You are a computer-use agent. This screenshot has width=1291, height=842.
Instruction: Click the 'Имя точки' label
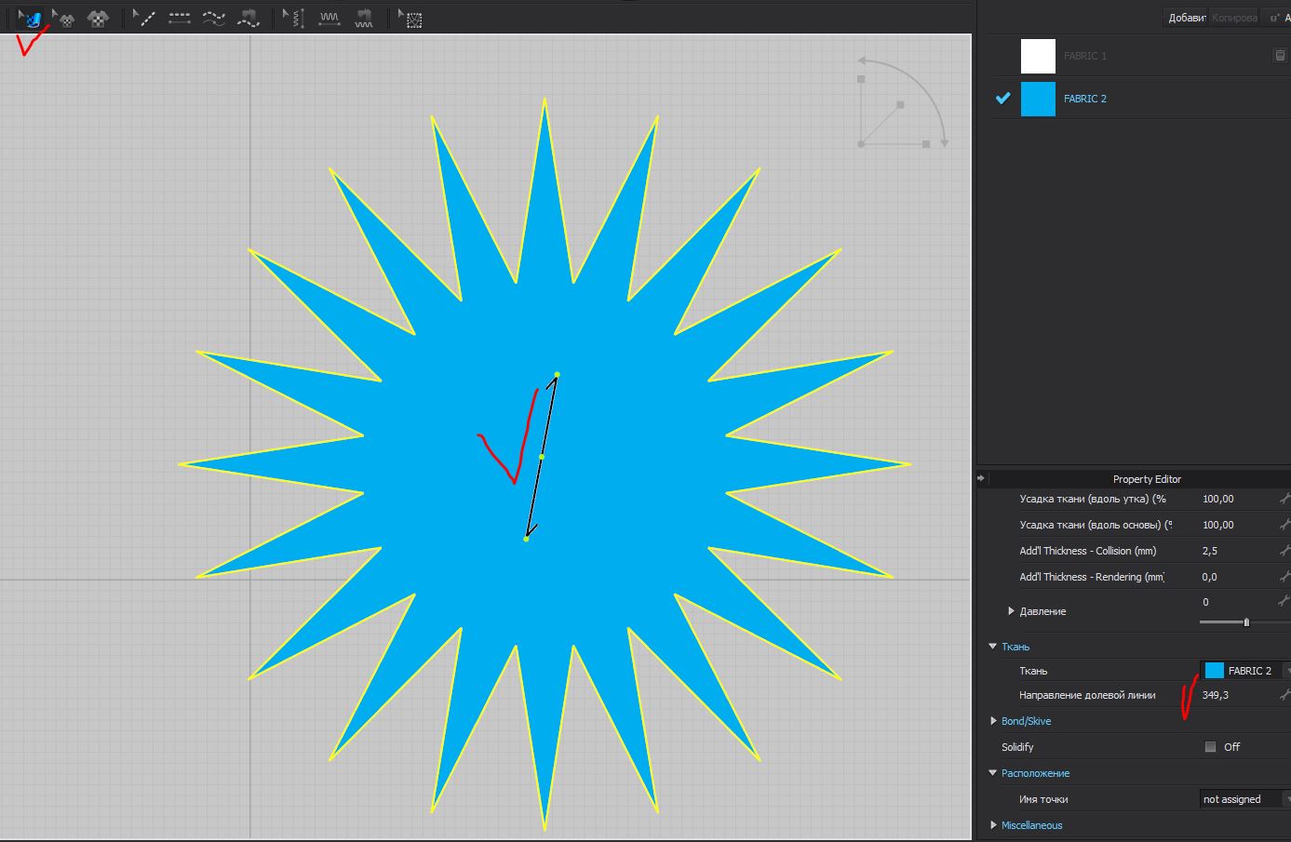[x=1043, y=799]
